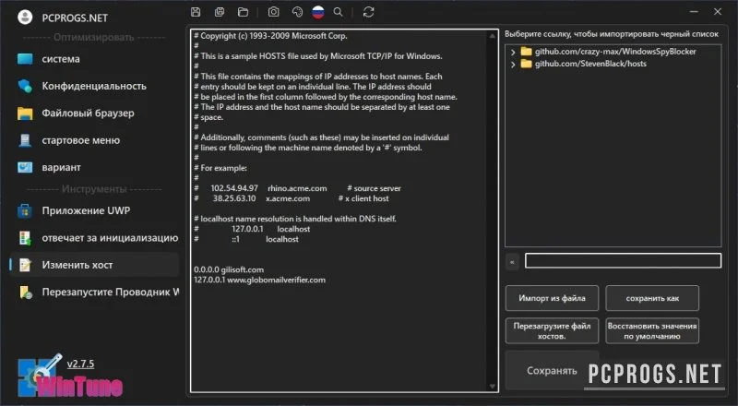Image resolution: width=738 pixels, height=406 pixels.
Task: Click the « button beside the input field
Action: [x=512, y=262]
